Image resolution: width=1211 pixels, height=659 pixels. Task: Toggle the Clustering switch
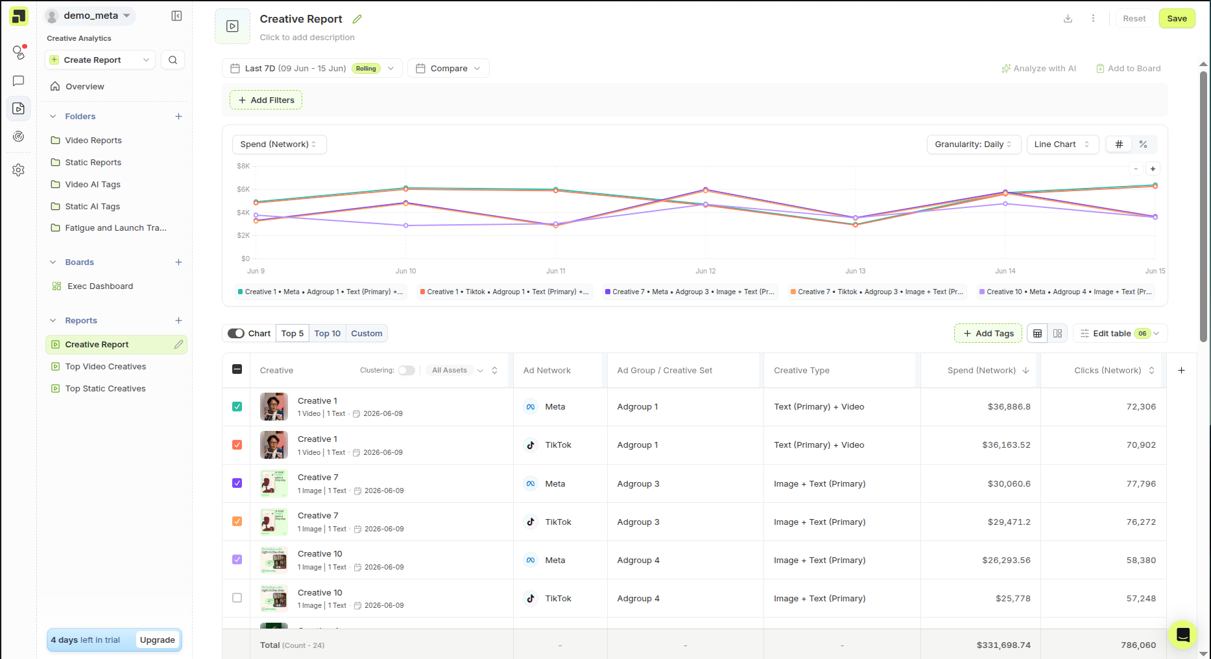406,370
